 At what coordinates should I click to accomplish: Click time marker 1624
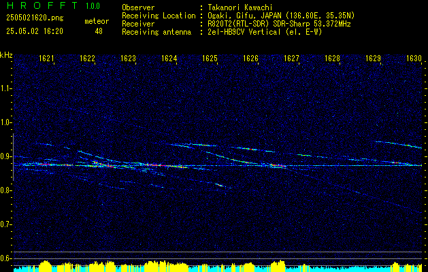[x=169, y=58]
